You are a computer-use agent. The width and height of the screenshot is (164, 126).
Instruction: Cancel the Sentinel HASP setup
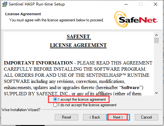coord(146,117)
